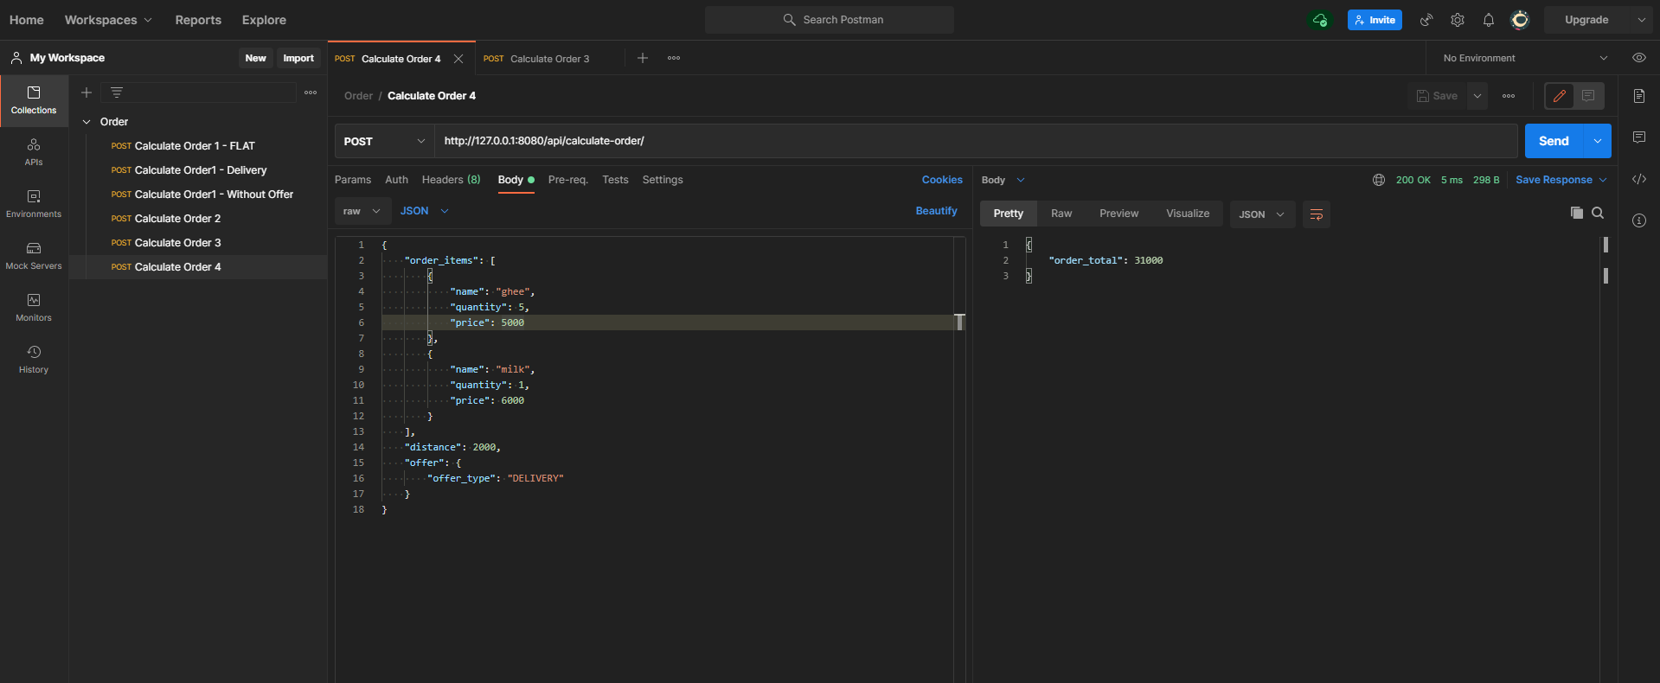This screenshot has height=683, width=1660.
Task: Click the Invite button
Action: point(1375,20)
